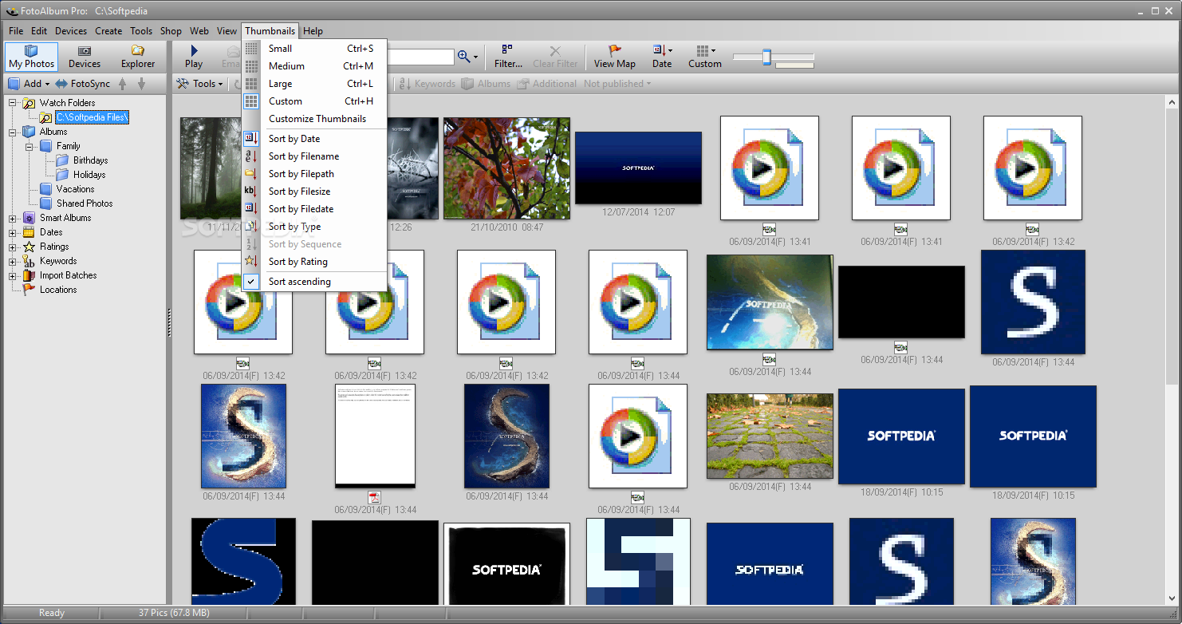
Task: Choose Large thumbnails size
Action: coord(315,84)
